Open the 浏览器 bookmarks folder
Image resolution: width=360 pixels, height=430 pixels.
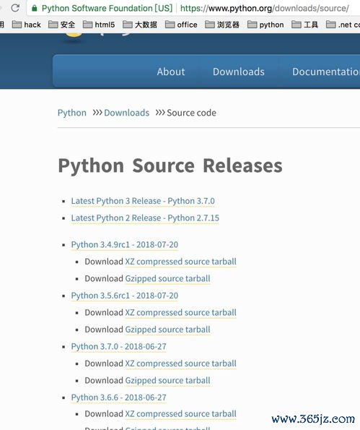[222, 25]
